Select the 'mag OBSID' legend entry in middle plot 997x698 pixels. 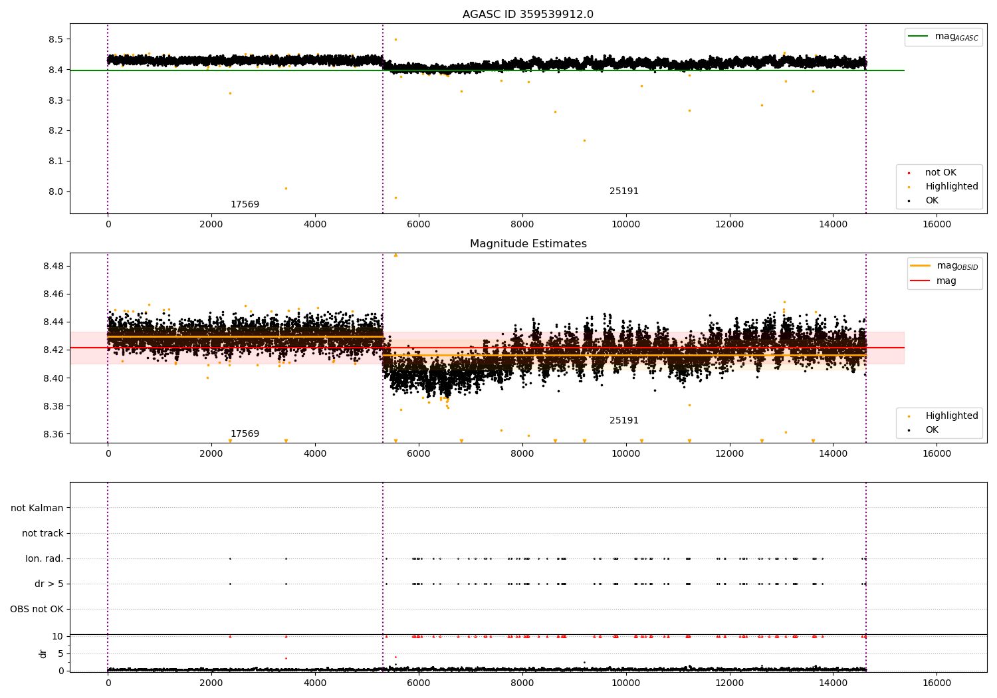944,266
